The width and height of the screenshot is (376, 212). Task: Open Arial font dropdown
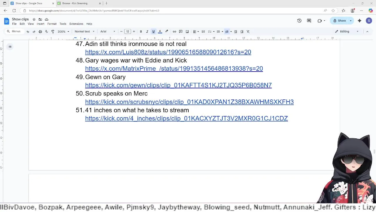[108, 32]
